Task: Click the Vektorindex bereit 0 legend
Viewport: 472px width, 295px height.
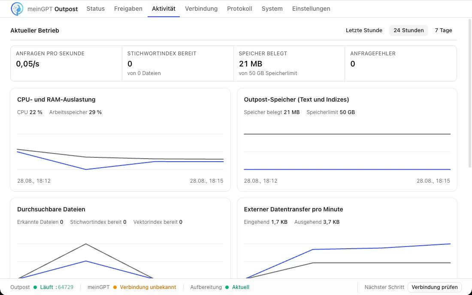Action: click(x=158, y=222)
